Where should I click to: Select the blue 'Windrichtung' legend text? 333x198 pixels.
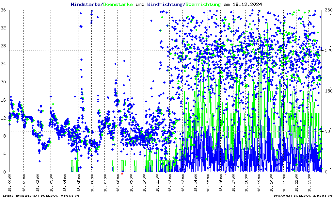point(166,5)
